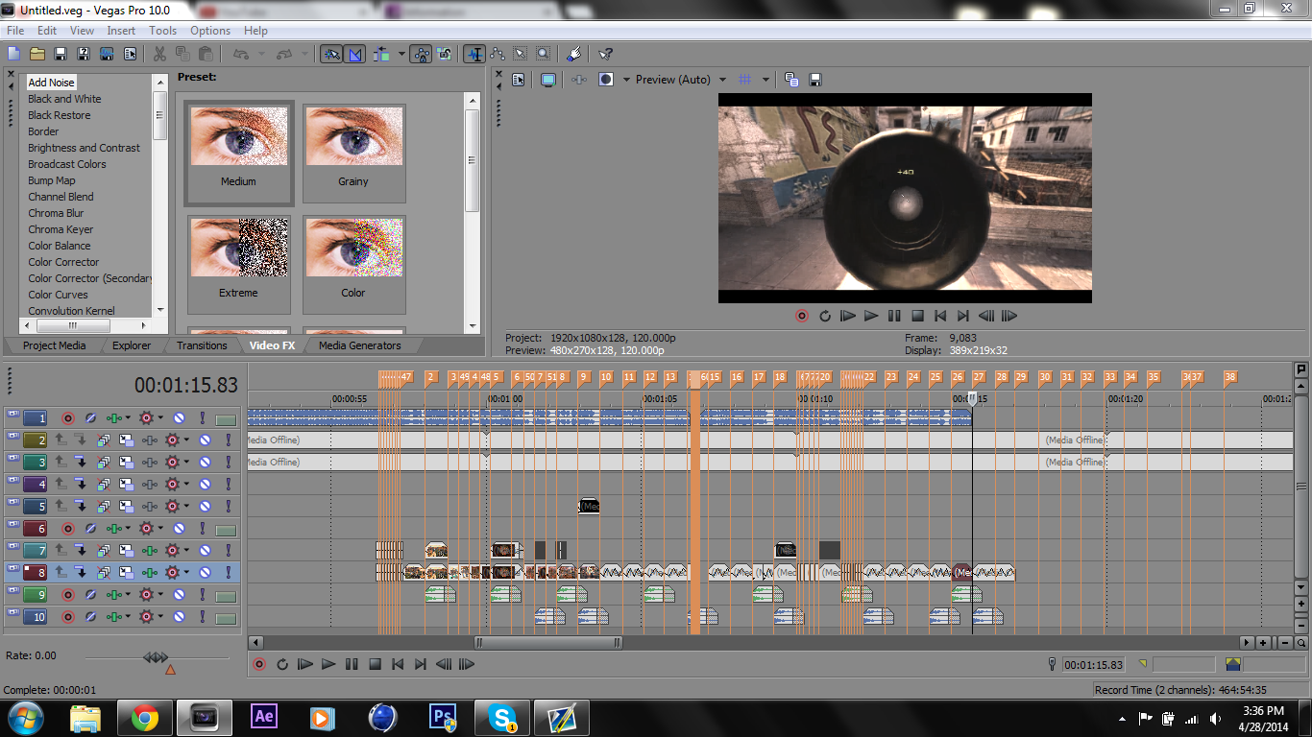Invert phase on audio track 10
This screenshot has width=1312, height=737.
coord(91,617)
